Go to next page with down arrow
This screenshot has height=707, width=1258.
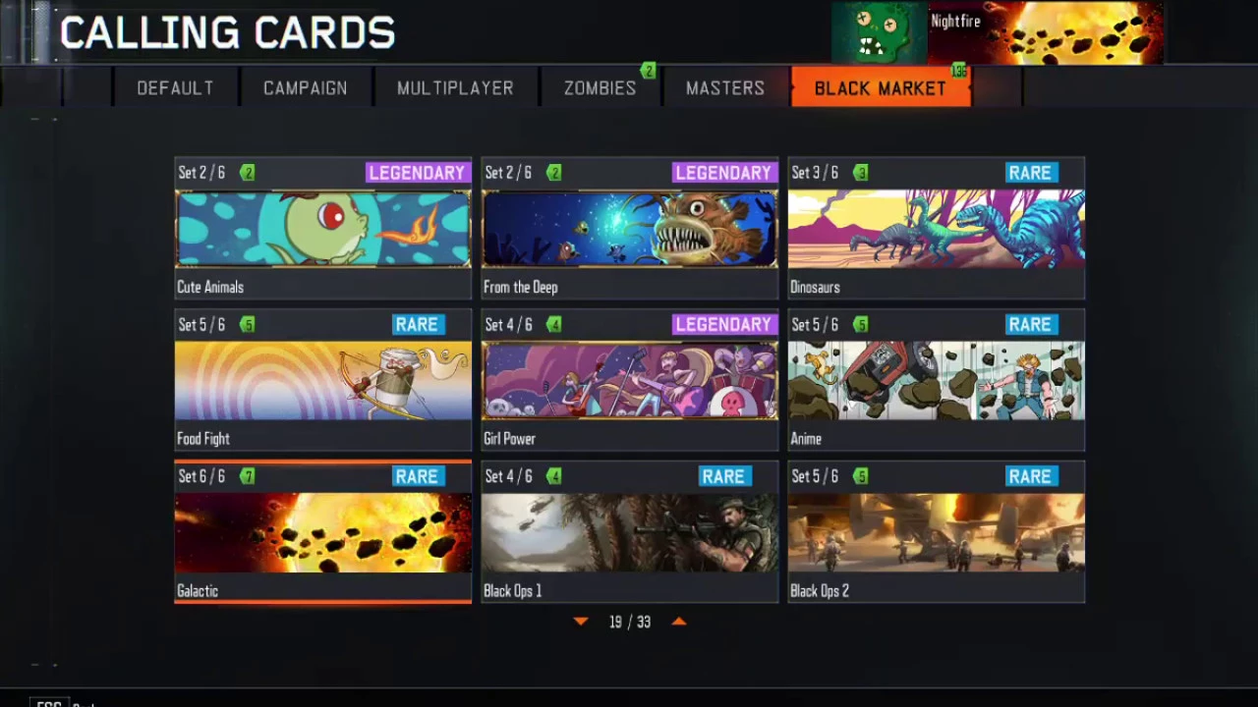pyautogui.click(x=581, y=622)
